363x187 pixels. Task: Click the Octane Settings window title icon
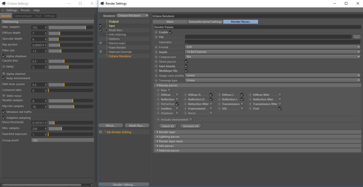tap(4, 4)
